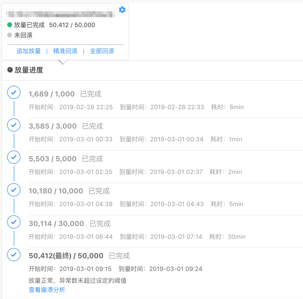The image size is (303, 299).
Task: Select the 30,114 / 30,000 stage title
Action: (x=56, y=224)
